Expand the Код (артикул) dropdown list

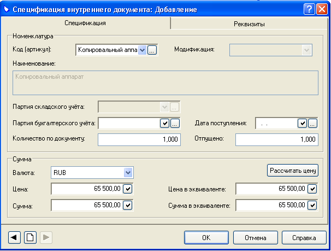142,50
